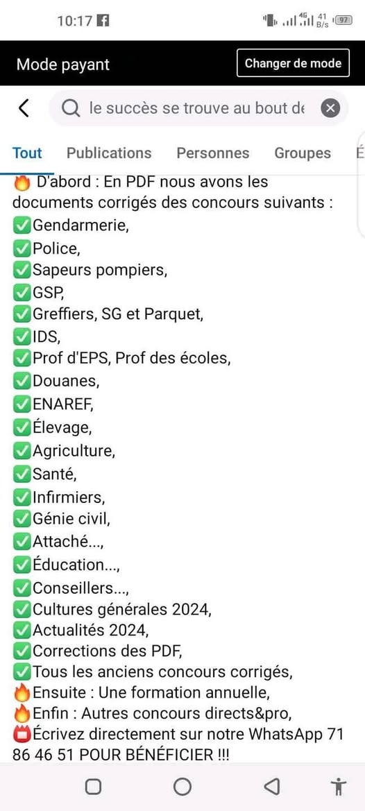Viewport: 365px width, 811px height.
Task: Open the accessibility person icon
Action: click(x=339, y=787)
